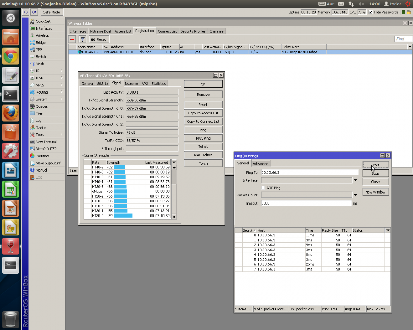The height and width of the screenshot is (330, 413).
Task: Launch Google Chrome from the Ubuntu dock
Action: (11, 56)
